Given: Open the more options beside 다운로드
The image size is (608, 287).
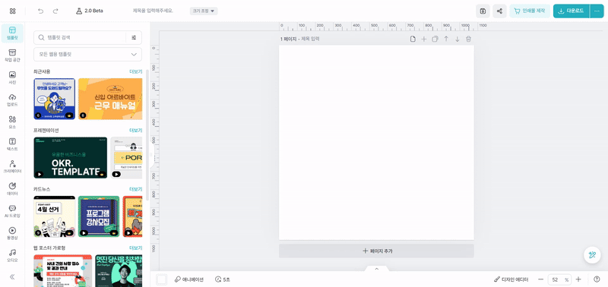Looking at the screenshot, I should click(x=597, y=11).
